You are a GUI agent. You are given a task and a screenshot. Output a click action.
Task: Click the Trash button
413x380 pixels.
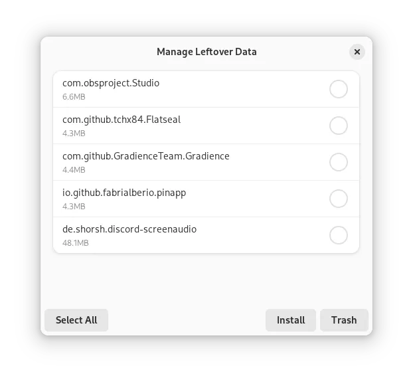pyautogui.click(x=344, y=320)
